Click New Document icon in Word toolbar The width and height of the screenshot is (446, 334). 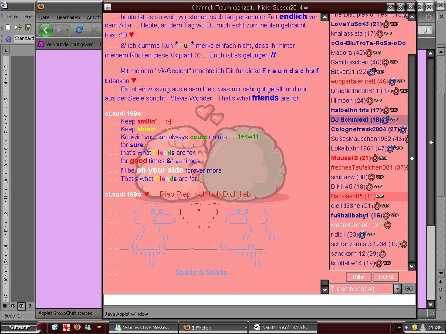8,27
